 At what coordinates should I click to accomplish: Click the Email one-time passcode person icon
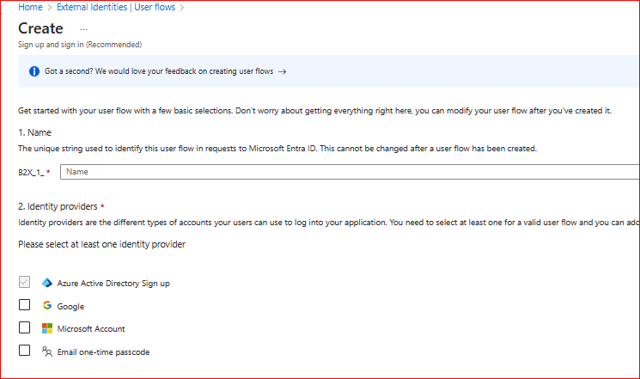point(47,351)
